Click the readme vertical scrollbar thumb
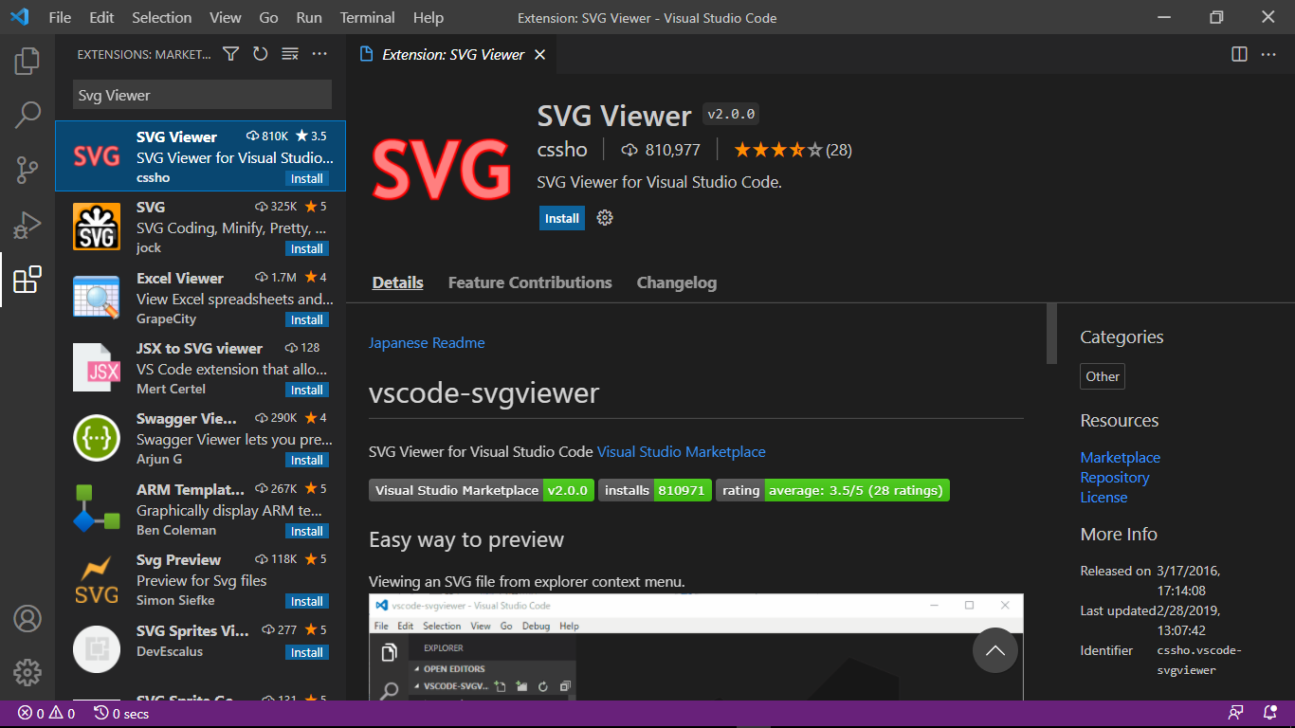 [x=1051, y=334]
